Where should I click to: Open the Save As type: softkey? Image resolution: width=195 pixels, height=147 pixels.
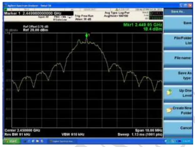178,76
